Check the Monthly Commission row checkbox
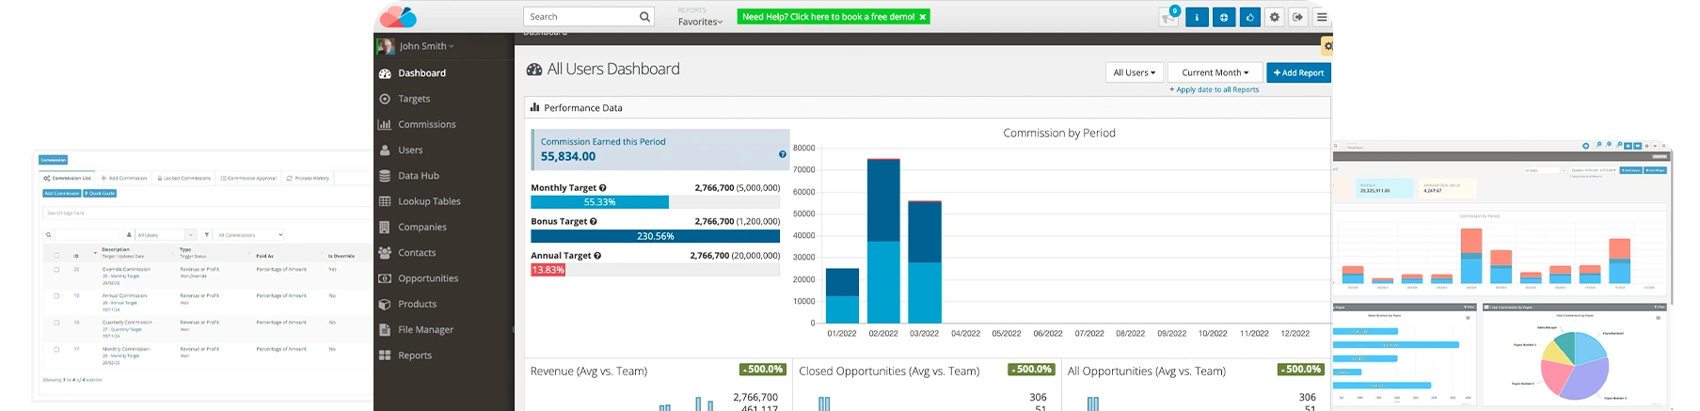The width and height of the screenshot is (1700, 411). (56, 350)
